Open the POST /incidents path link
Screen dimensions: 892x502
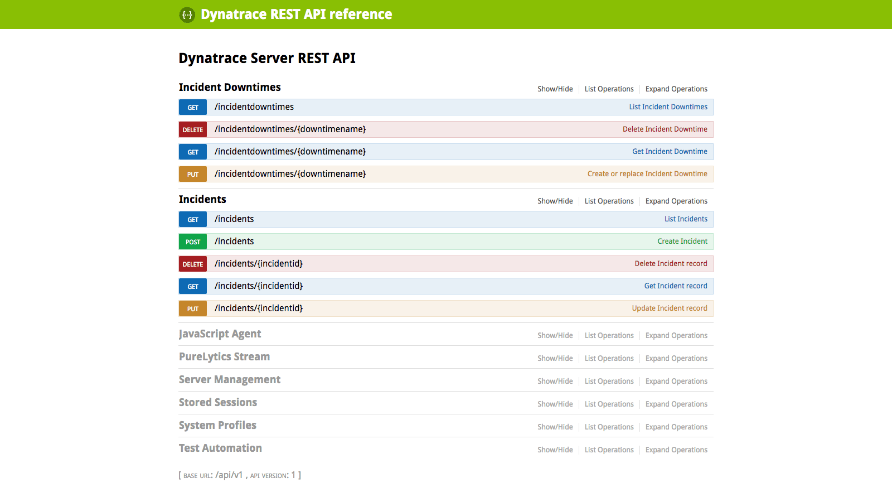point(234,242)
